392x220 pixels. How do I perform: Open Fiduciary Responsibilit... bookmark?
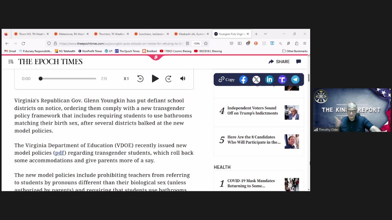(x=36, y=51)
